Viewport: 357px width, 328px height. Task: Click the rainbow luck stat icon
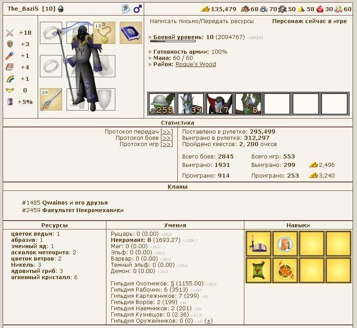[x=10, y=79]
